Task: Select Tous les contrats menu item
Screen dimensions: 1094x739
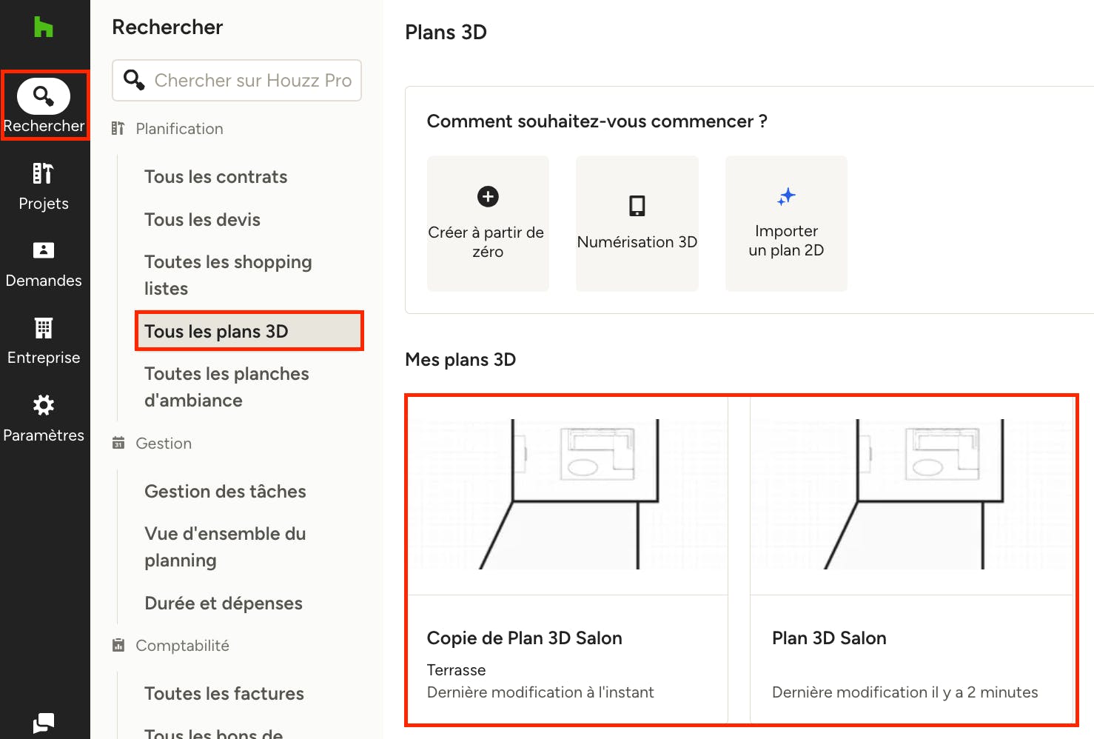Action: click(x=216, y=177)
